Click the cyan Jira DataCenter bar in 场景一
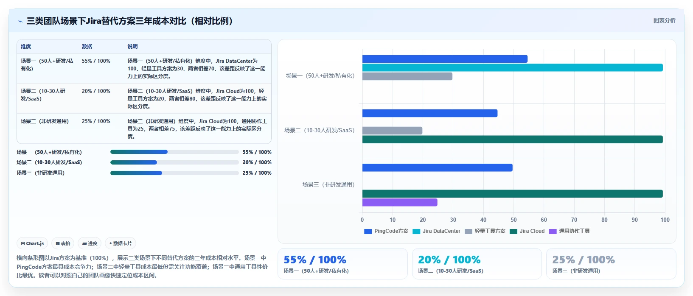 512,67
